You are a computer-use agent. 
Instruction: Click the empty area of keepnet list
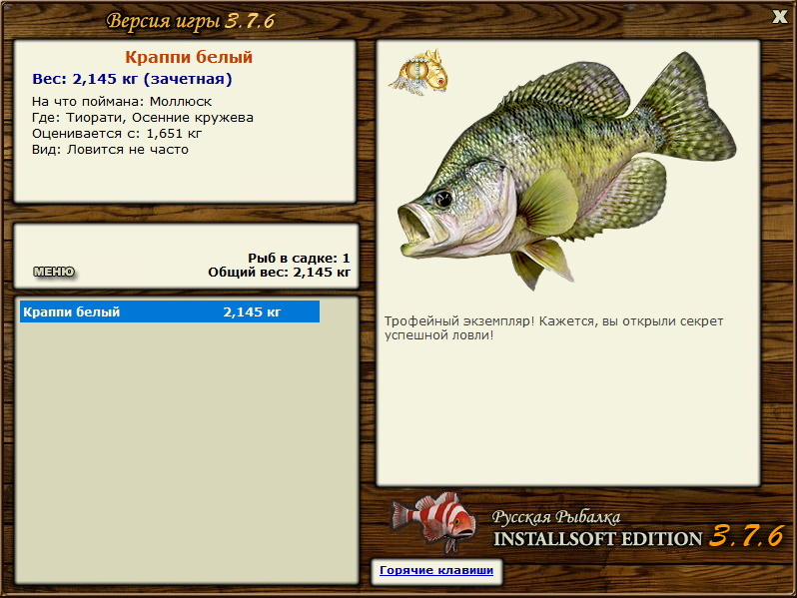186,452
